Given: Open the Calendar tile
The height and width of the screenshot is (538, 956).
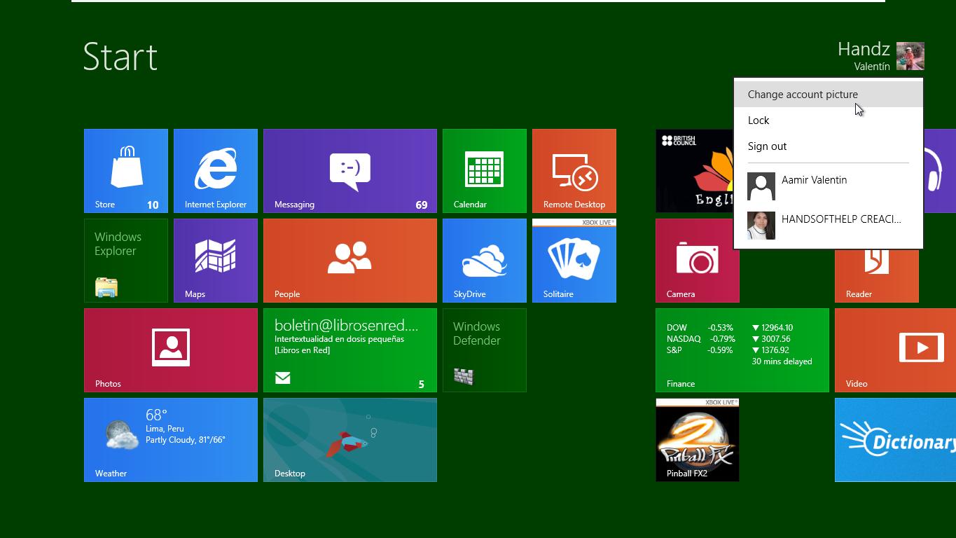Looking at the screenshot, I should tap(485, 171).
